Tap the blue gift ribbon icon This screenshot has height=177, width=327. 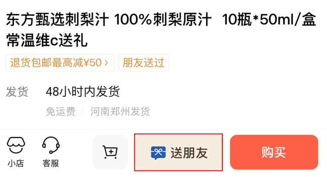tap(158, 153)
